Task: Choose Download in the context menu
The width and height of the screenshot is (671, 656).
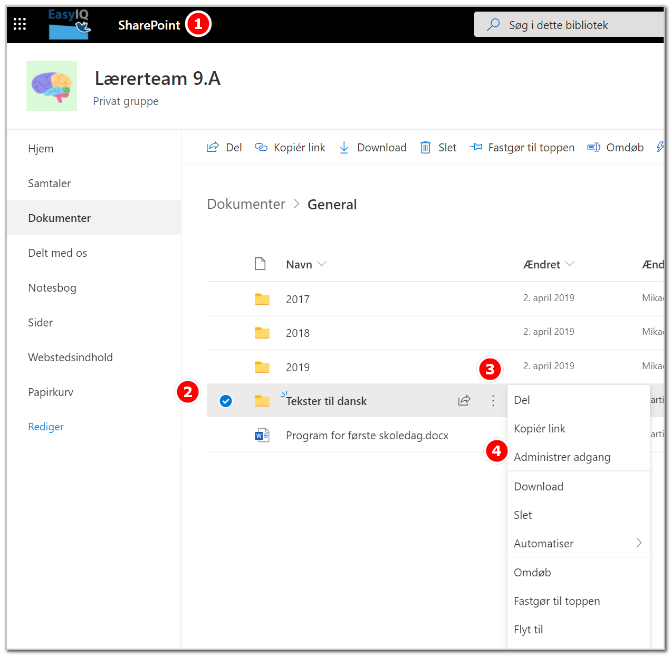Action: [579, 487]
